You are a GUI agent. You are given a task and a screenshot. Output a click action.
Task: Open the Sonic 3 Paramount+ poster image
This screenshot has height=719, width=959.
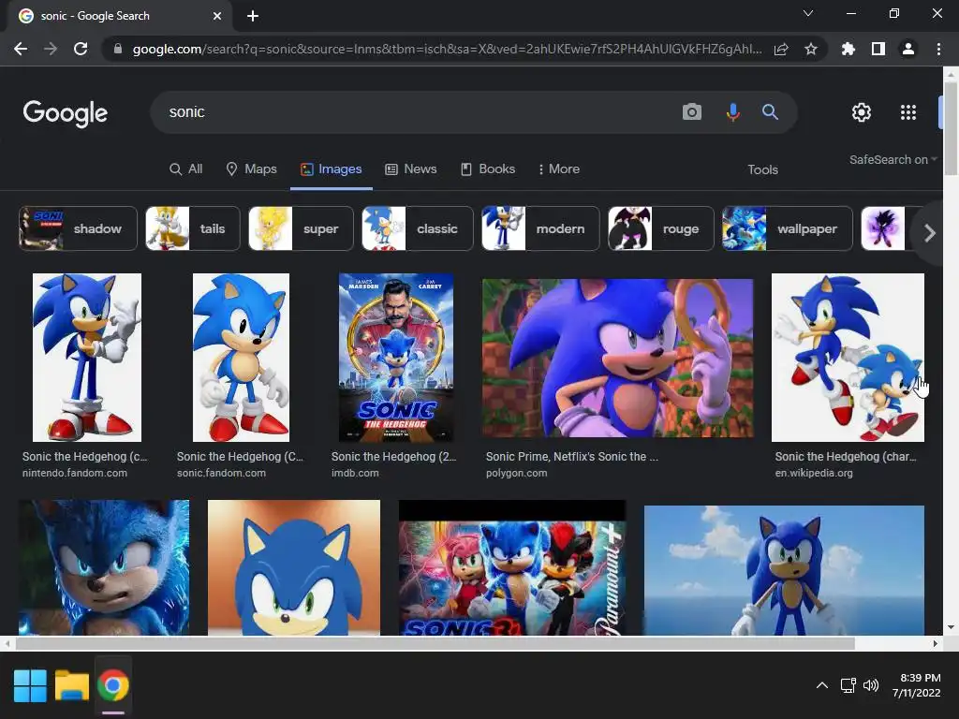pyautogui.click(x=512, y=568)
